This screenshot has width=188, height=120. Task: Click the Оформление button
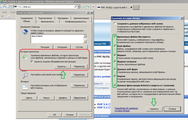click(80, 98)
